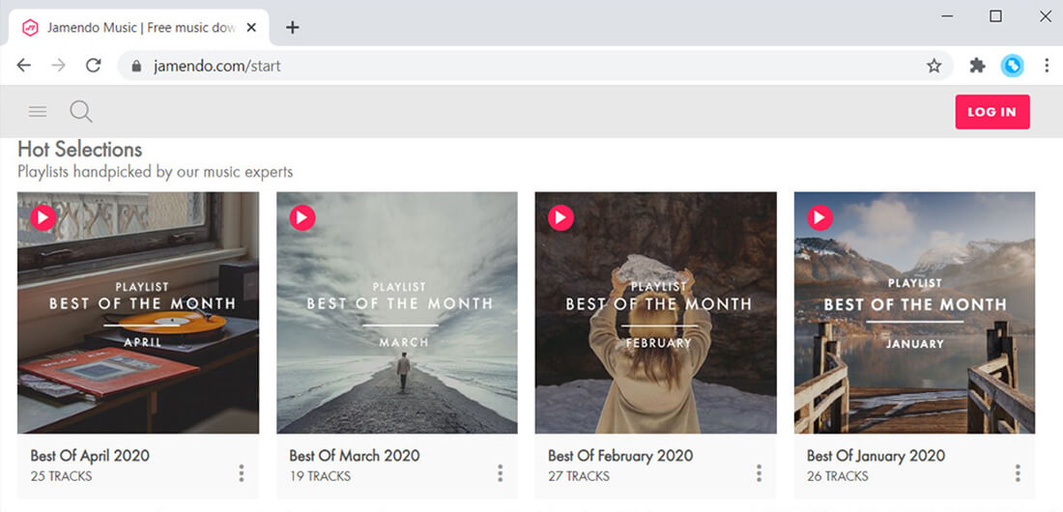Open options for Best Of April 2020
The width and height of the screenshot is (1063, 512).
242,473
